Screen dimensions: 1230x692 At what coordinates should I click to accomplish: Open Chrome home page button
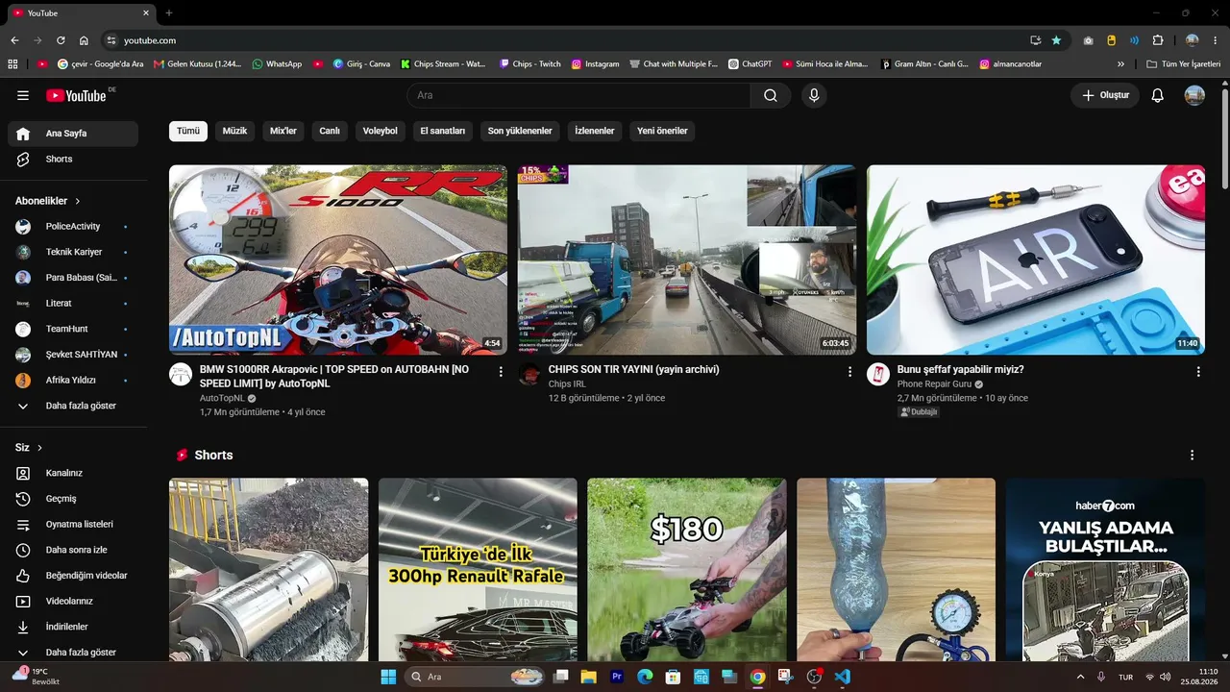pos(84,40)
